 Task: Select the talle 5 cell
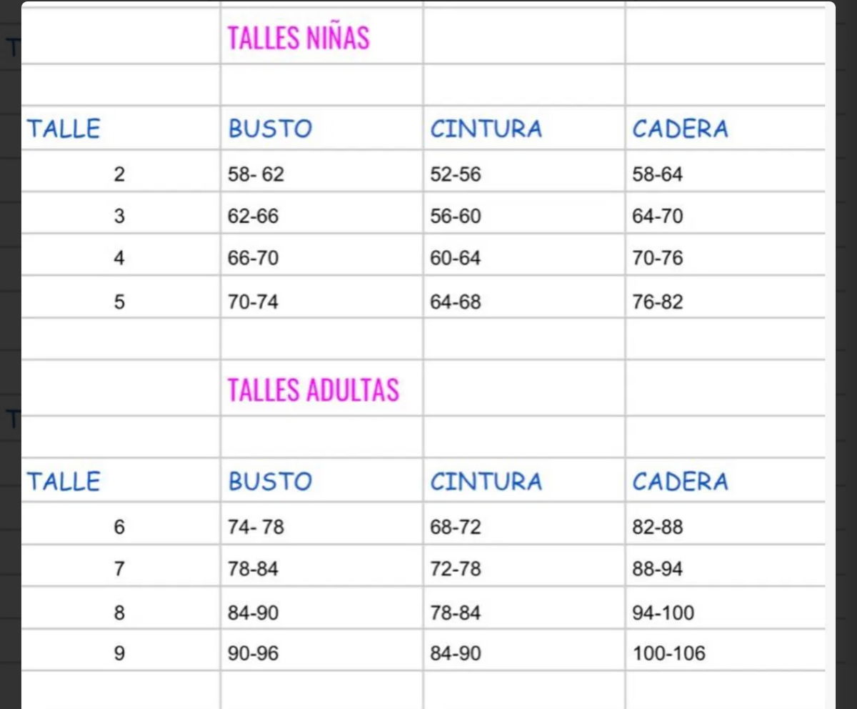point(119,302)
